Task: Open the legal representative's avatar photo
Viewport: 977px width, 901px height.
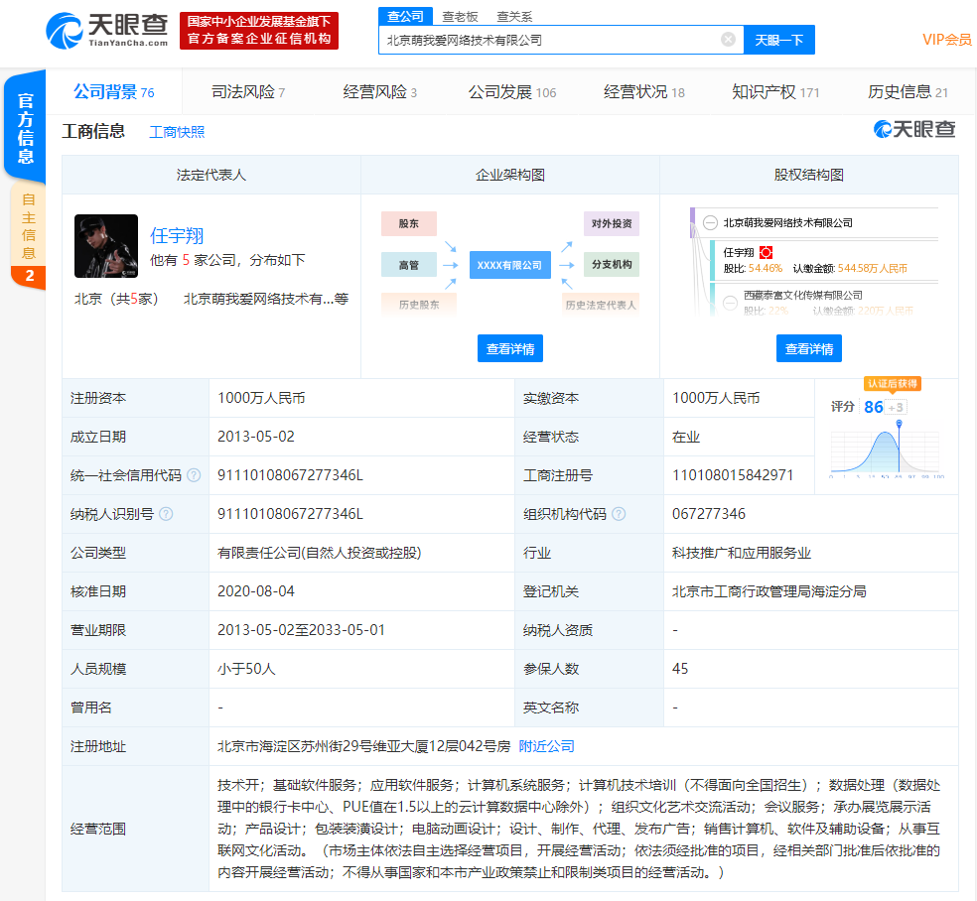Action: point(106,246)
